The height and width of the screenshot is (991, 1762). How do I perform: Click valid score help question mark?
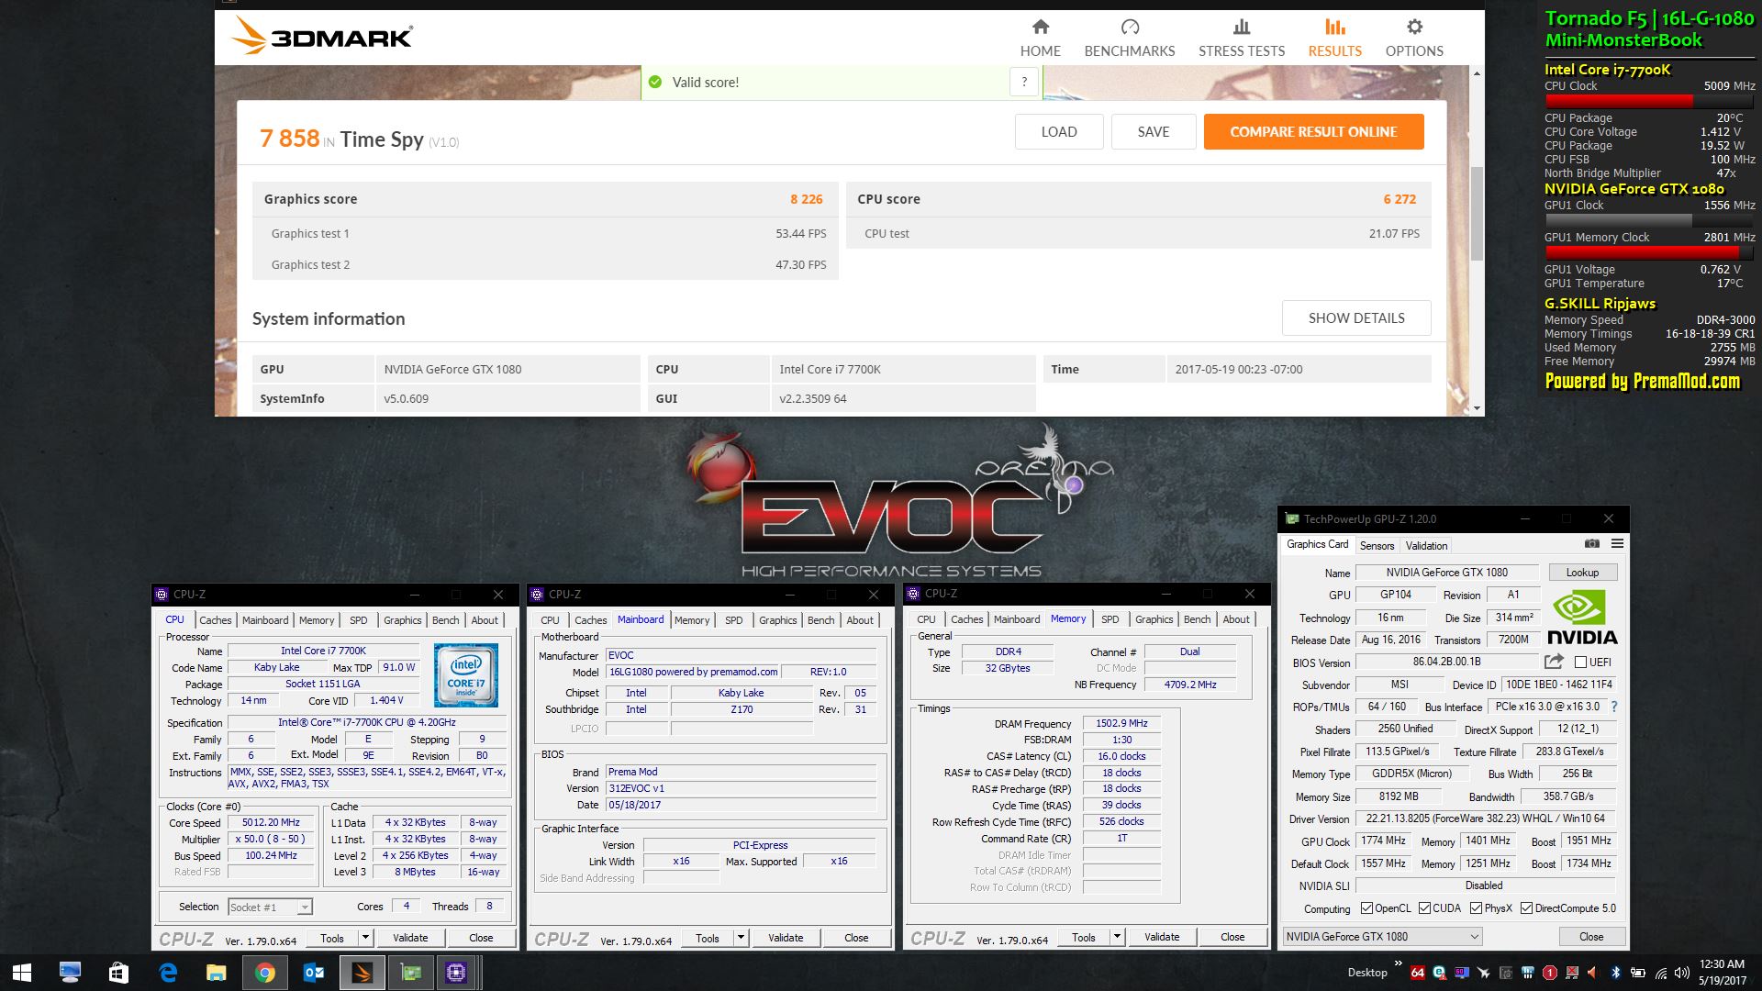pos(1024,82)
